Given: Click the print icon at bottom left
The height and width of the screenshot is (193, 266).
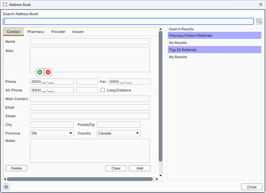Looking at the screenshot, I should coord(6,187).
